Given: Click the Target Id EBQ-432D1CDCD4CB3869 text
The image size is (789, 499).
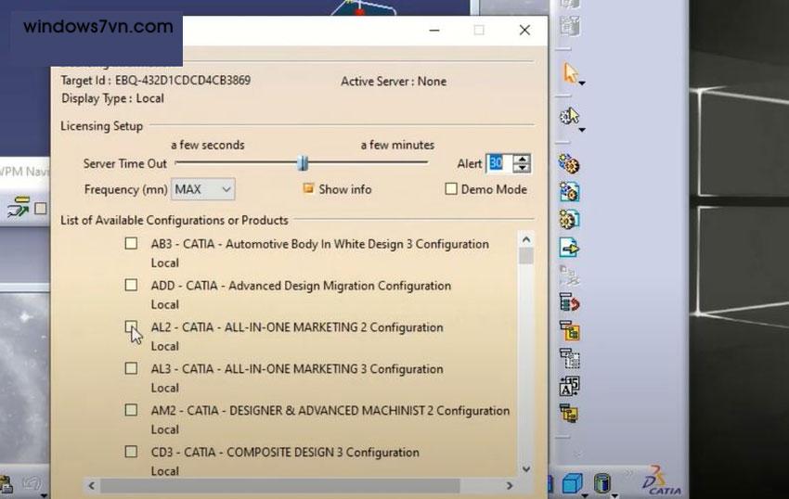Looking at the screenshot, I should click(156, 81).
